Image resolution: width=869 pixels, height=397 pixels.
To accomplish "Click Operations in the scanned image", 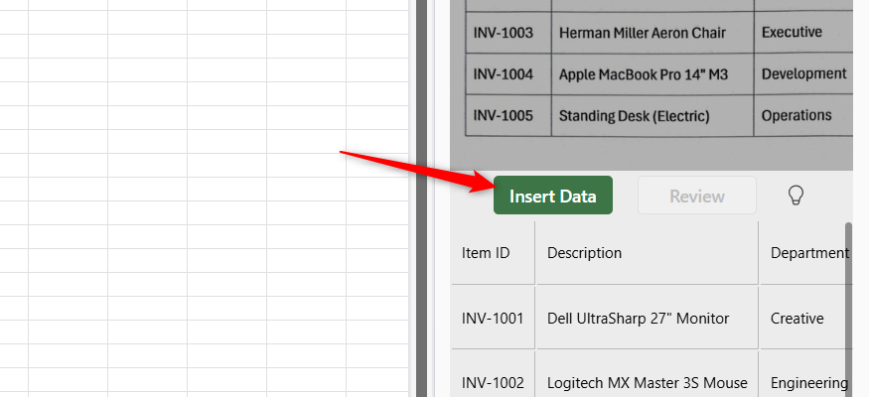I will click(x=797, y=115).
